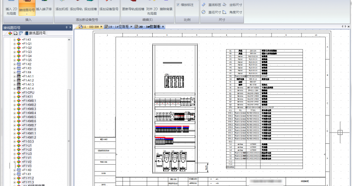Choose the 角度尺寸 angle dimension tool
Screen dimensions: 352x186
pos(233,12)
